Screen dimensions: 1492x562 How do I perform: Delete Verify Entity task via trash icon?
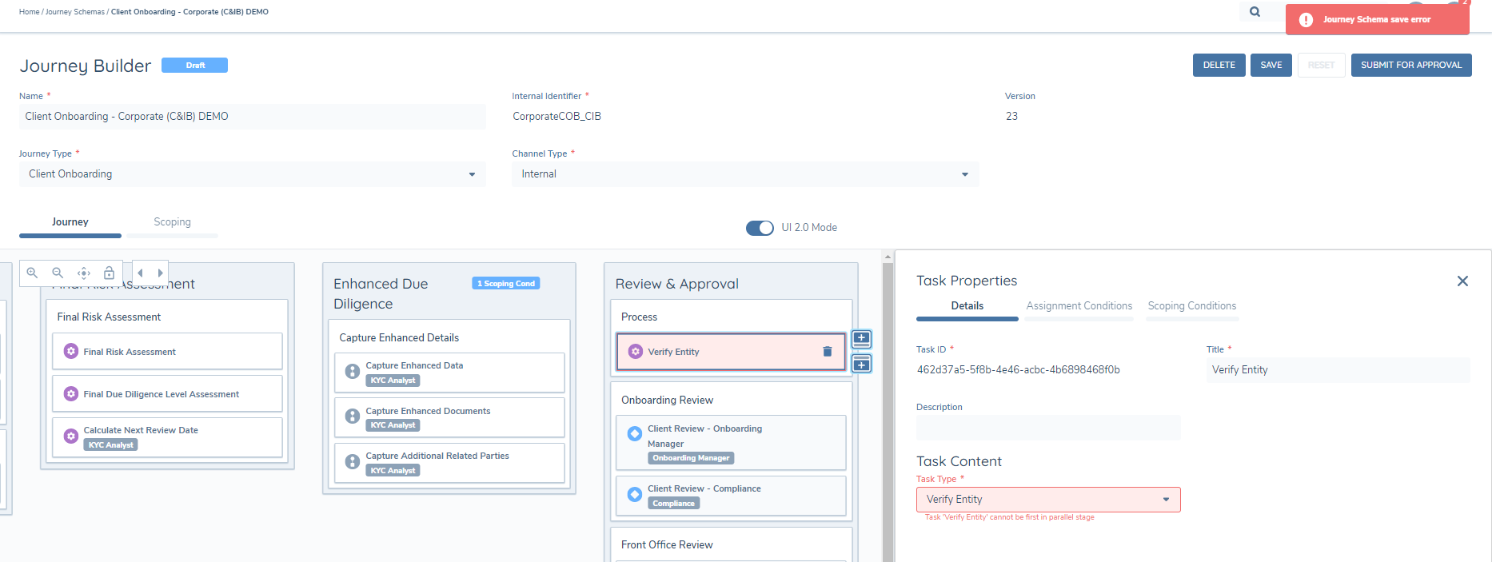point(828,352)
